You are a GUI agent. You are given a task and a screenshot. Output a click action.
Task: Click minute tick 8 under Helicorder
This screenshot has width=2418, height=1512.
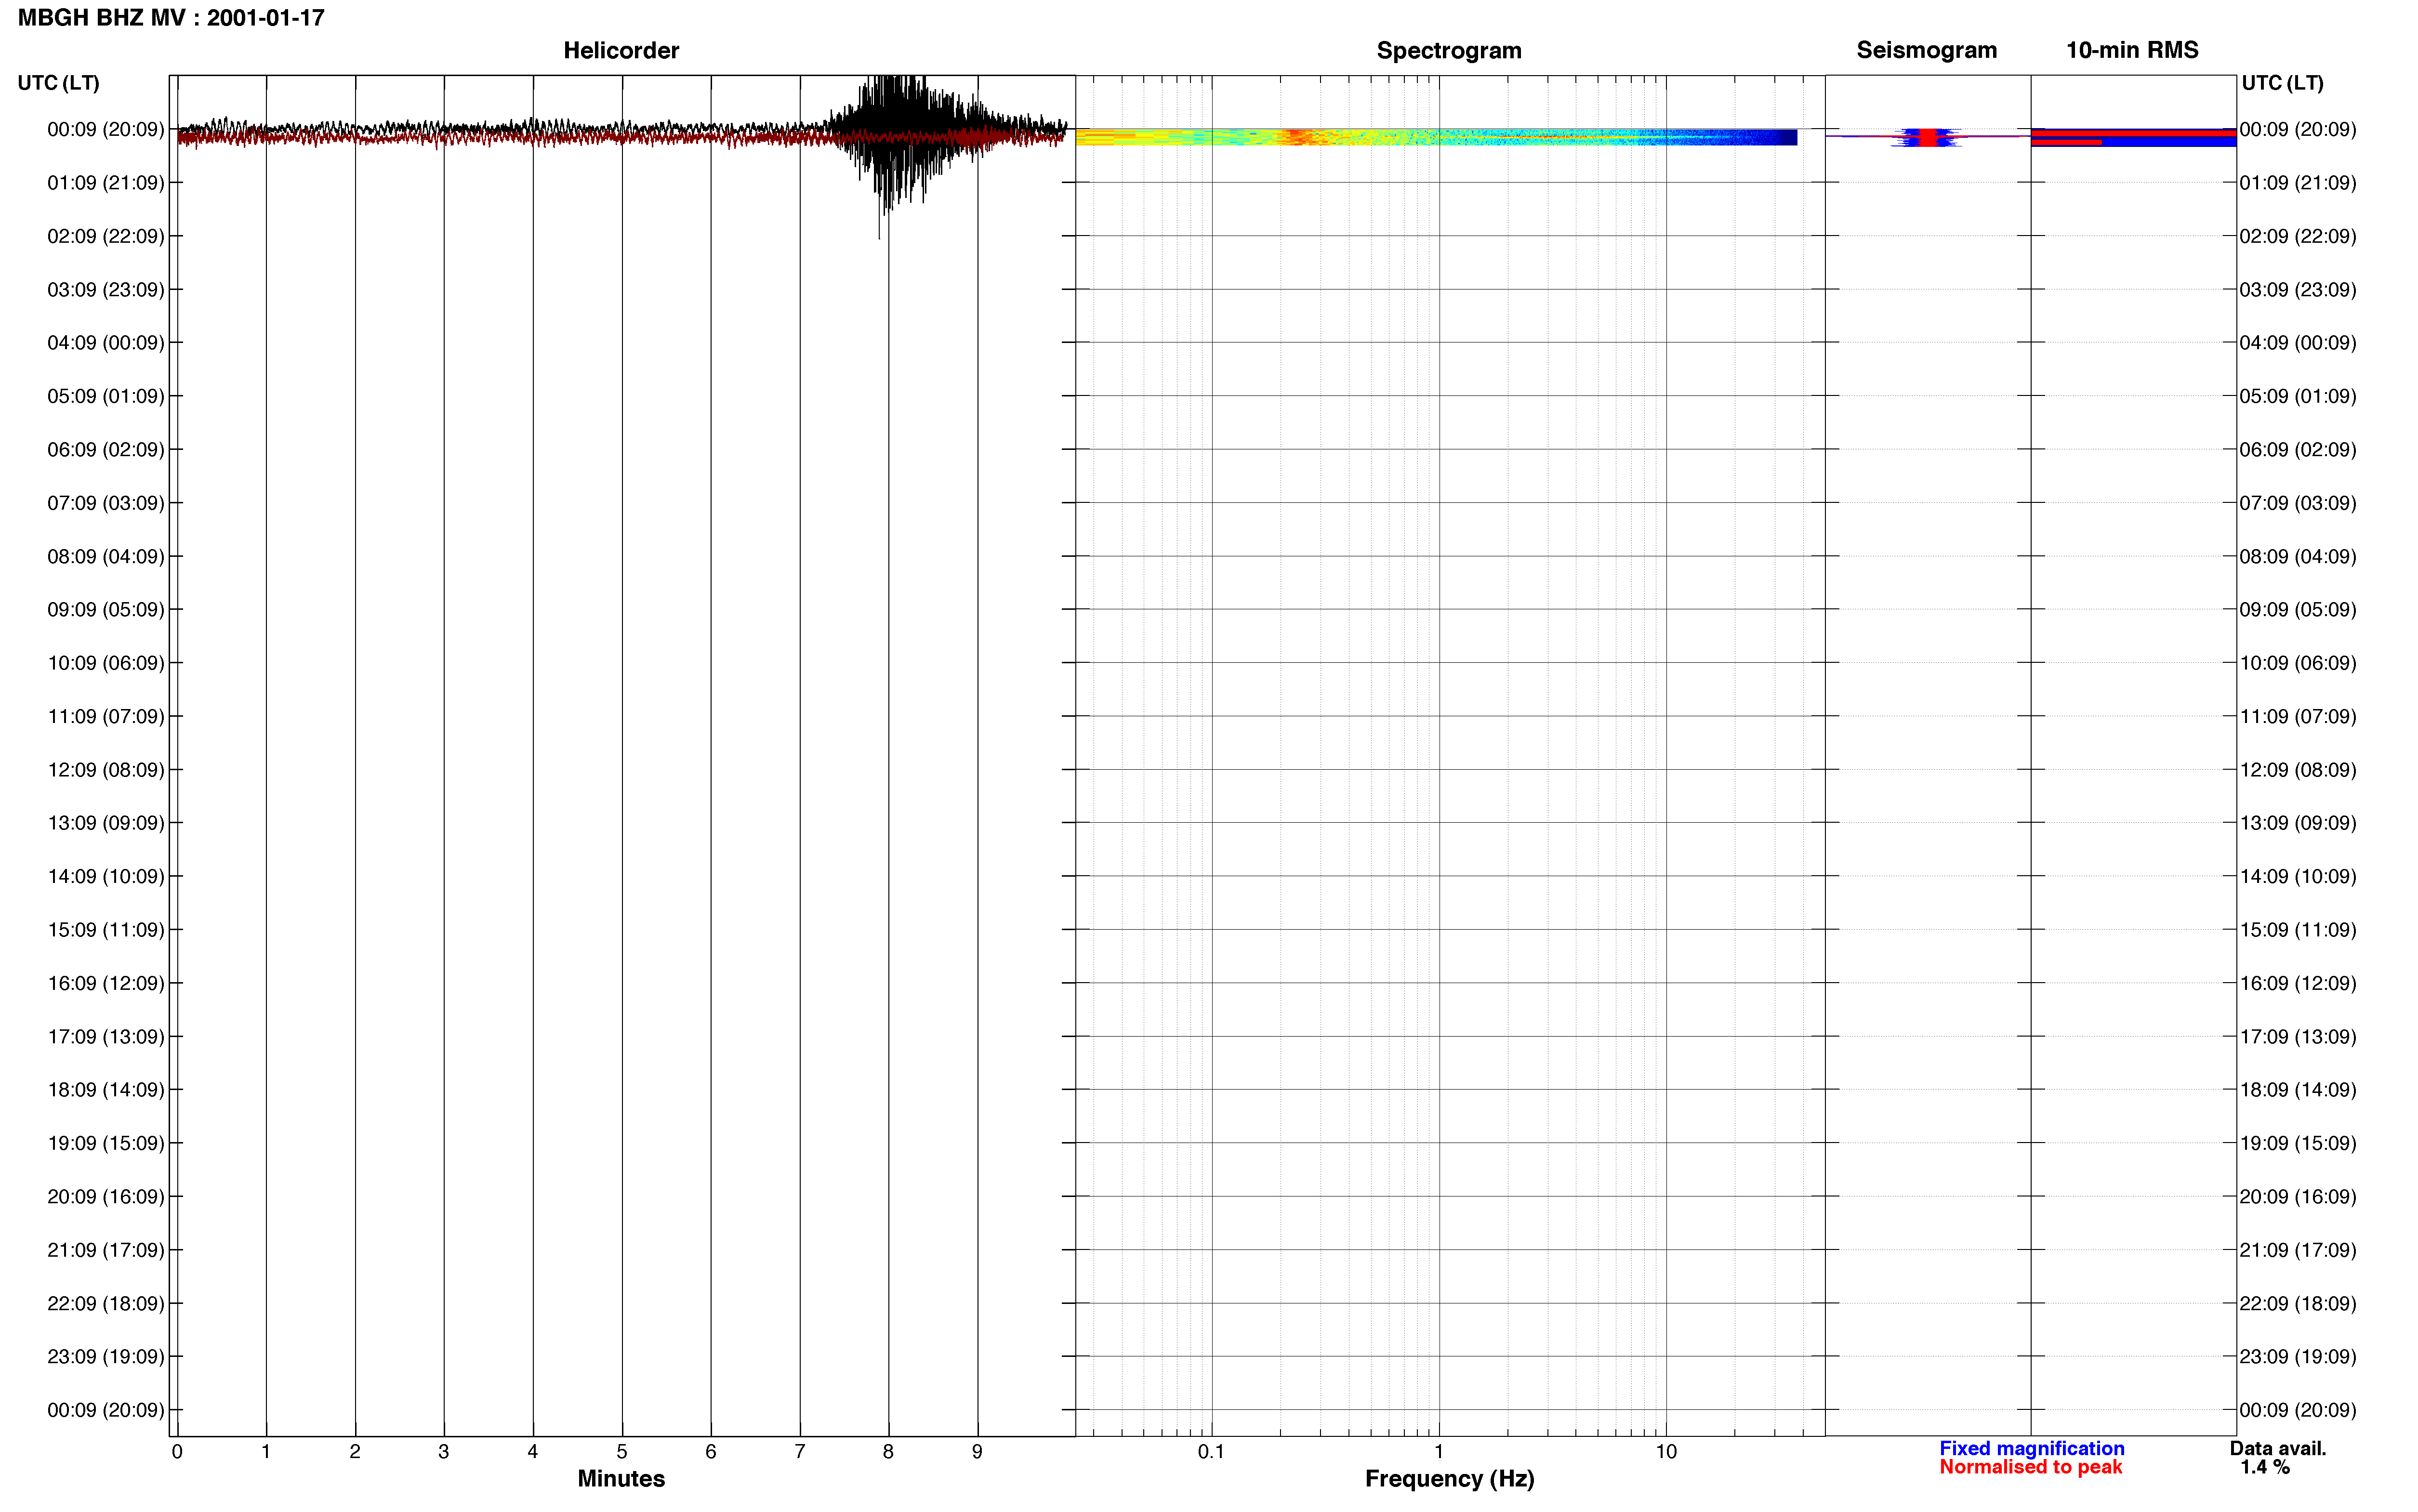pos(888,1451)
